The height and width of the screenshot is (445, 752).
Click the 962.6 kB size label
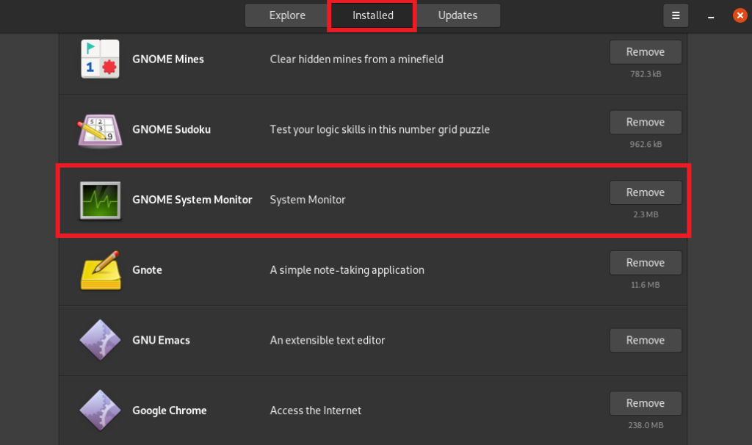click(646, 145)
